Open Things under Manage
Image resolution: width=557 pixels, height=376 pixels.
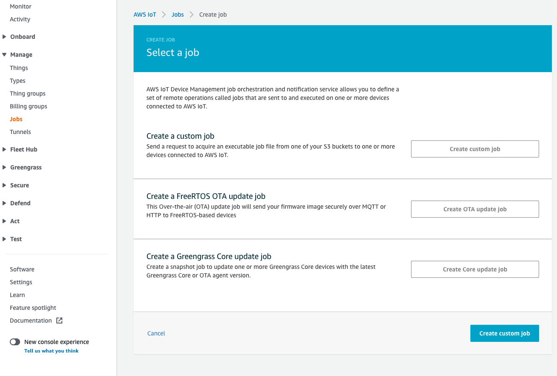click(19, 68)
